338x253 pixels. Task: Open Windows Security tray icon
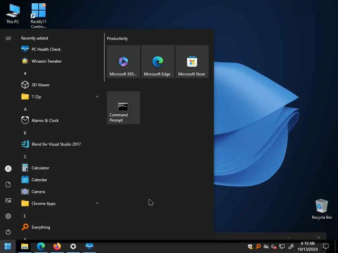(250, 246)
